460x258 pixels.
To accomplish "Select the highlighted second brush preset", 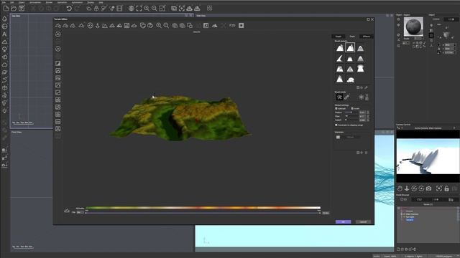I will pyautogui.click(x=350, y=48).
